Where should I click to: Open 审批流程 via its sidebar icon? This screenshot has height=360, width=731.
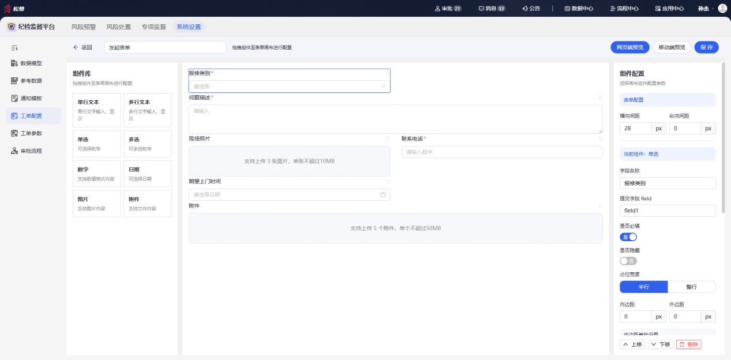tap(14, 151)
